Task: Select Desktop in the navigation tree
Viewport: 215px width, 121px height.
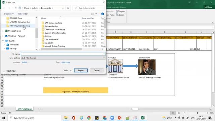Action: (x=13, y=48)
